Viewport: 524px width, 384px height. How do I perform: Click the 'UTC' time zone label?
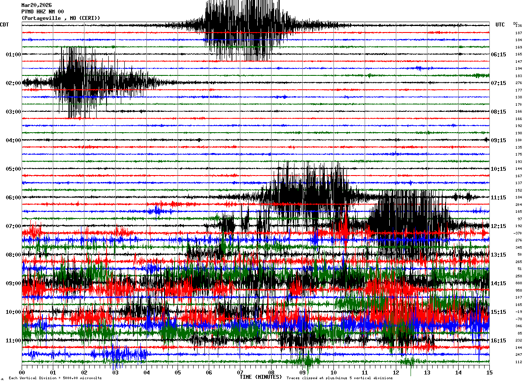[x=500, y=25]
